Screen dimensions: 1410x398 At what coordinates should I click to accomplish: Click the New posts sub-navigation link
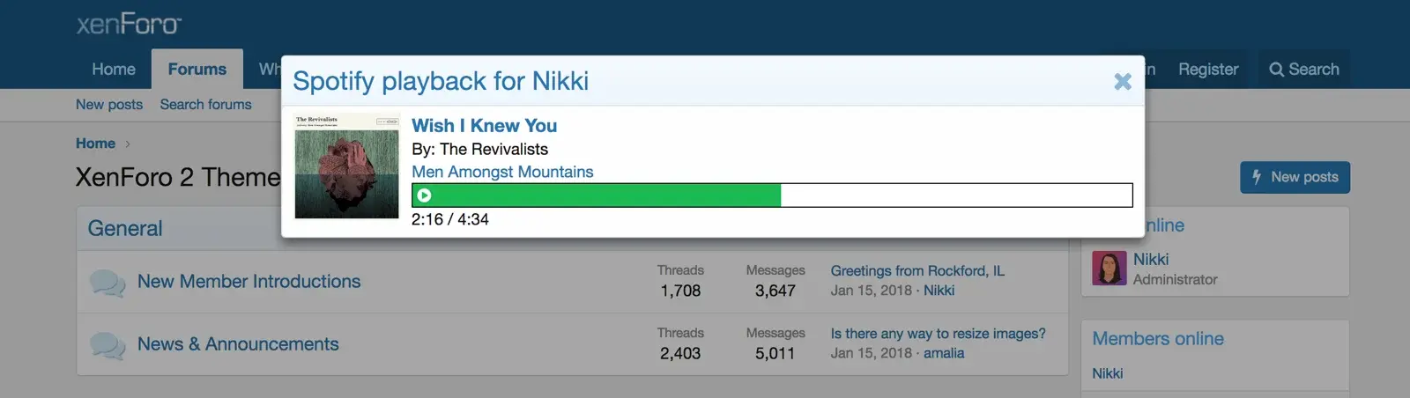click(109, 105)
